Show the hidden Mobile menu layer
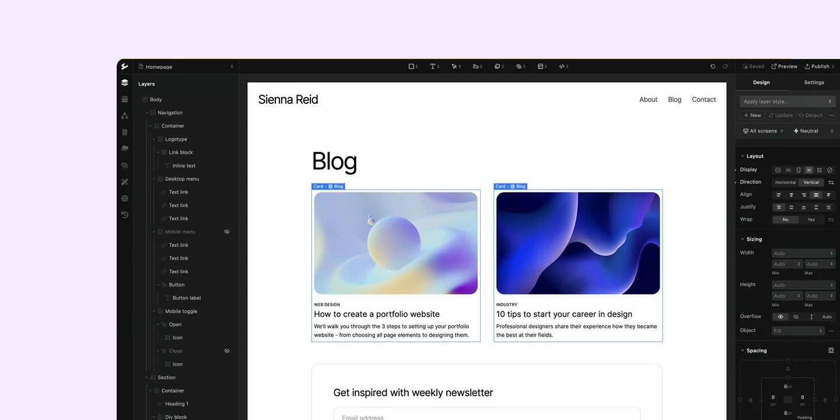This screenshot has width=840, height=420. coord(227,232)
